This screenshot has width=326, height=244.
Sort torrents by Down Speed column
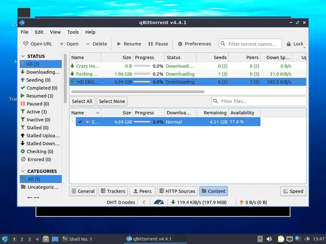coord(276,58)
